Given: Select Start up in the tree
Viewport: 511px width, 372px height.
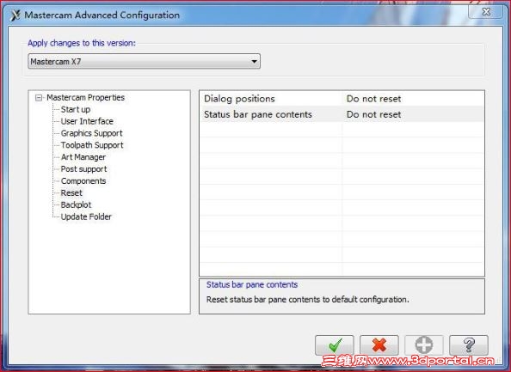Looking at the screenshot, I should pos(76,109).
